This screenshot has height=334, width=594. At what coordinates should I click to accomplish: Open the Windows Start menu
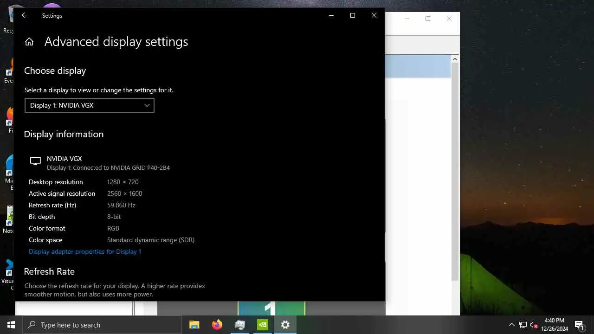[11, 325]
